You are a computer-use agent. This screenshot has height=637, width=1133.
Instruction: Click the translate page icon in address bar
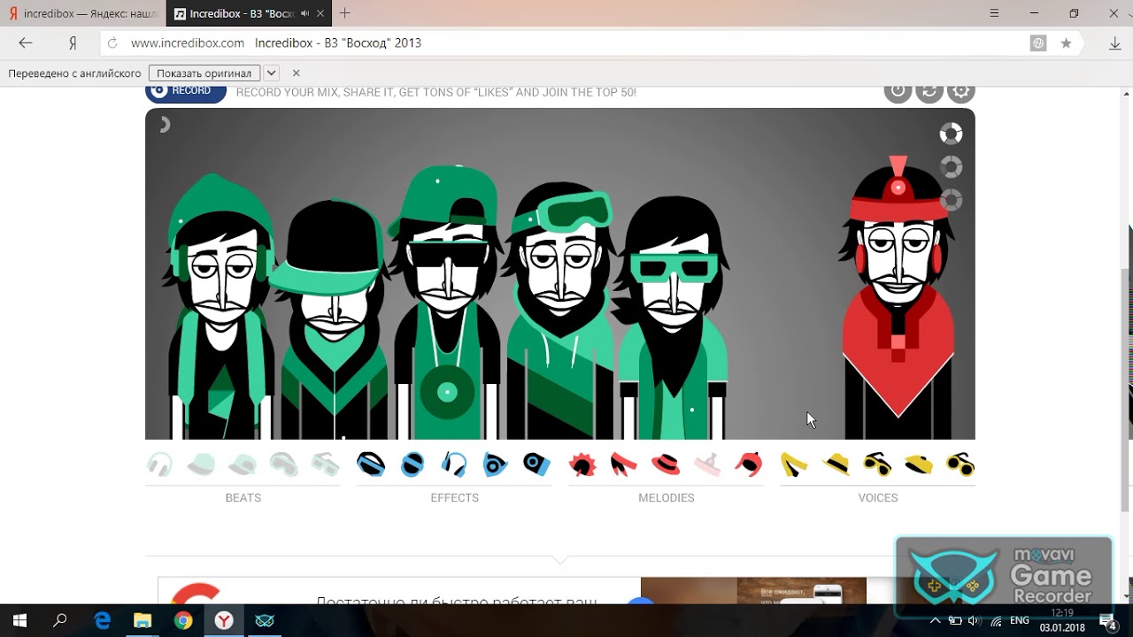coord(1038,42)
